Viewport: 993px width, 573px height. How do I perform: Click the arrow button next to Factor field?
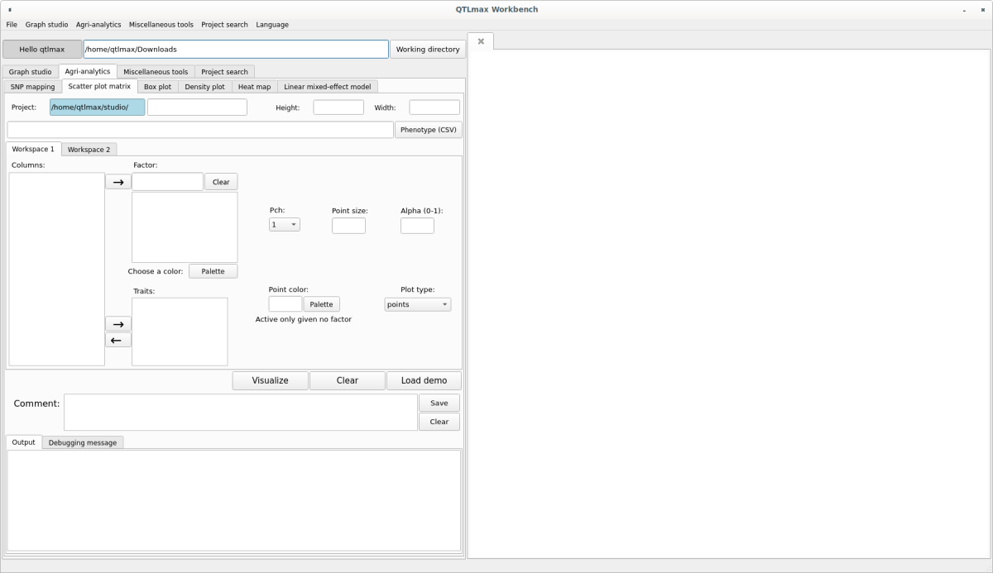(118, 182)
